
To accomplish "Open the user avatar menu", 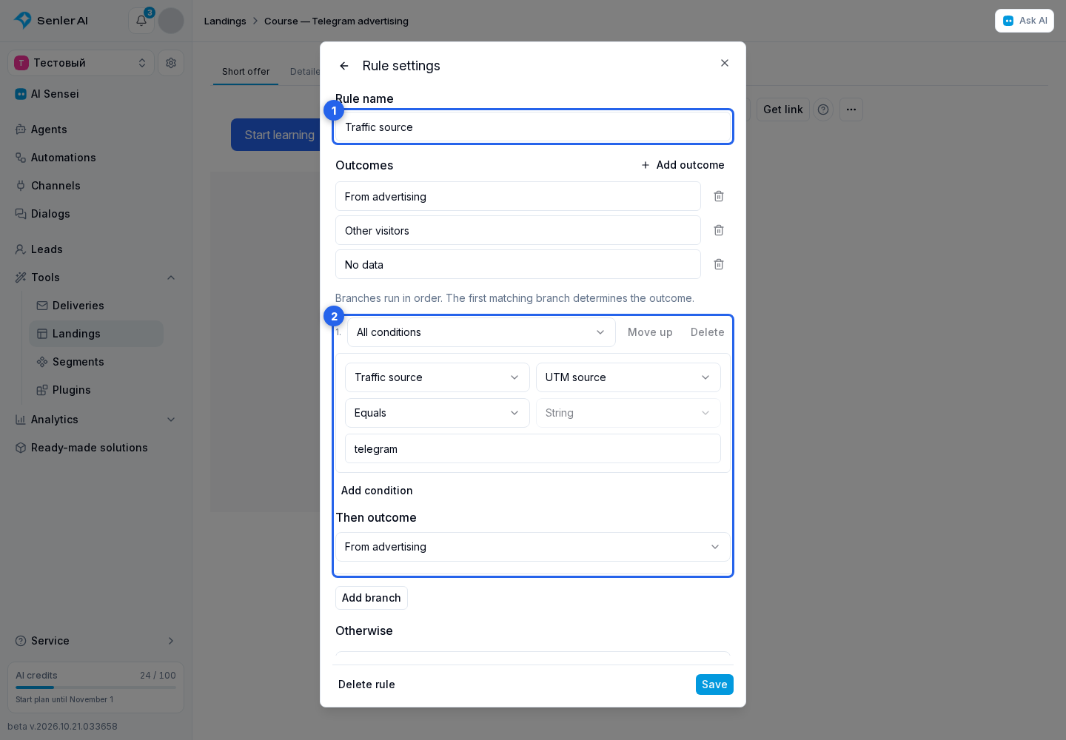I will (x=171, y=21).
